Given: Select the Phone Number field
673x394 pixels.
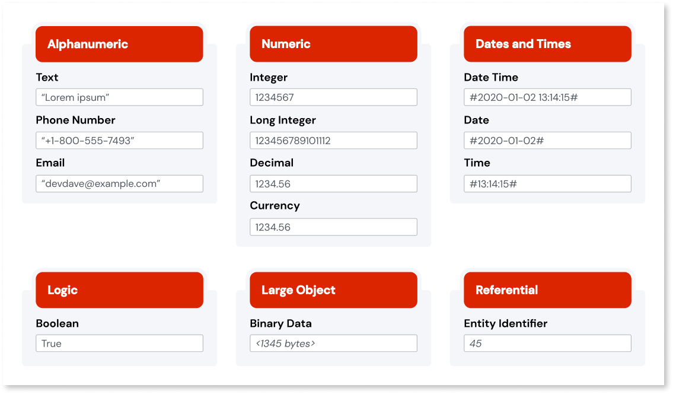Looking at the screenshot, I should click(x=119, y=140).
